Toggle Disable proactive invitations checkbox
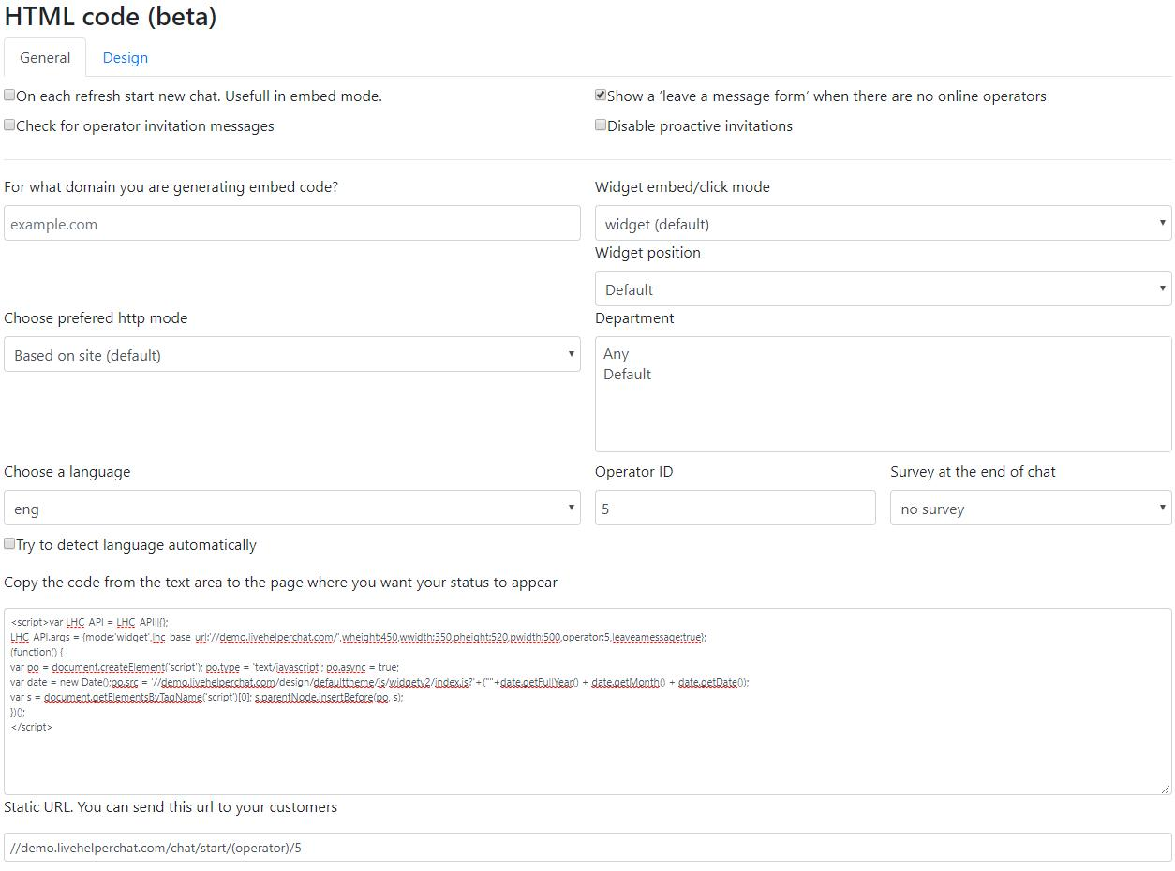Screen dimensions: 1175x871 (601, 125)
